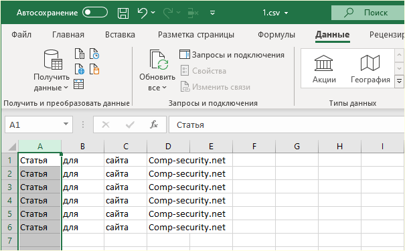Open the Existing Connections icon
Viewport: 405px width, 251px height.
(x=94, y=69)
